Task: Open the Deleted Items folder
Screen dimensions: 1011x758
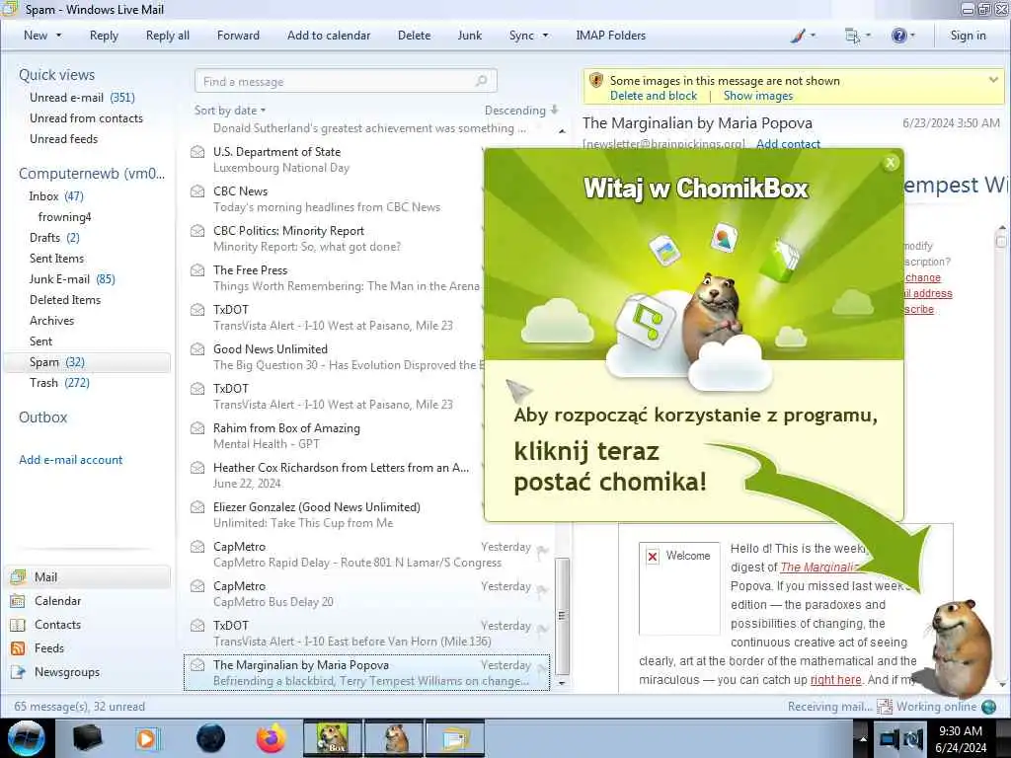Action: 65,300
